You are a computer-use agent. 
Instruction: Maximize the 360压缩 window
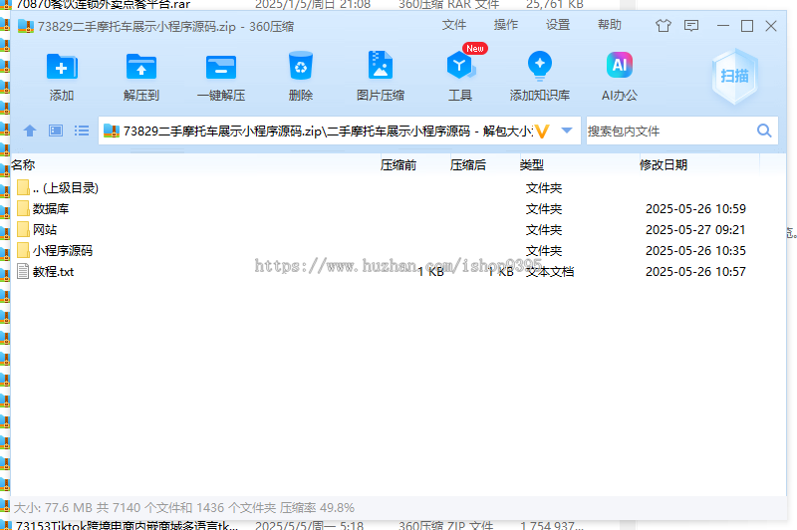[x=746, y=26]
